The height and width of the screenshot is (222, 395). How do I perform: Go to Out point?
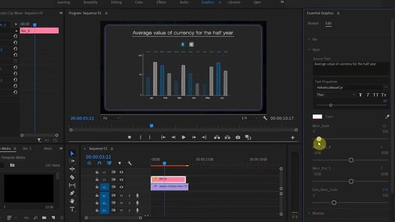(x=204, y=137)
